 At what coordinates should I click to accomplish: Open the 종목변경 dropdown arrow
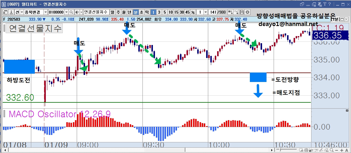coord(46,12)
